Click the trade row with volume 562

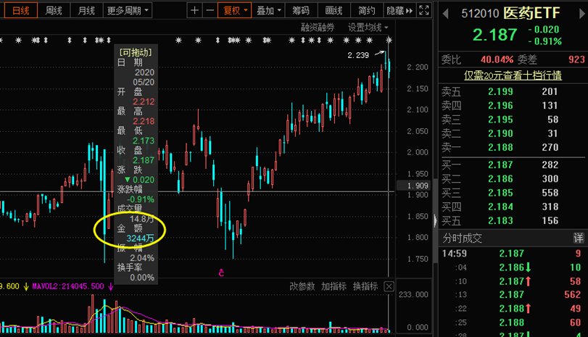511,295
